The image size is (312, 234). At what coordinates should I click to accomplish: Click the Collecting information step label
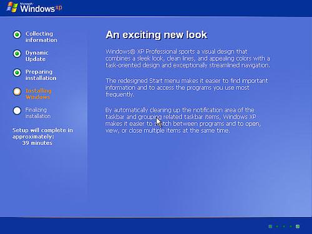point(41,37)
